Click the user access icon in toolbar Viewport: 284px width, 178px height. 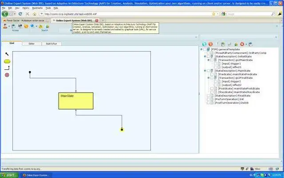tap(5, 26)
